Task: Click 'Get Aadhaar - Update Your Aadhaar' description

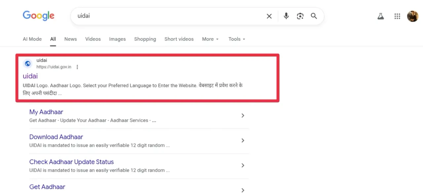Action: pos(93,121)
